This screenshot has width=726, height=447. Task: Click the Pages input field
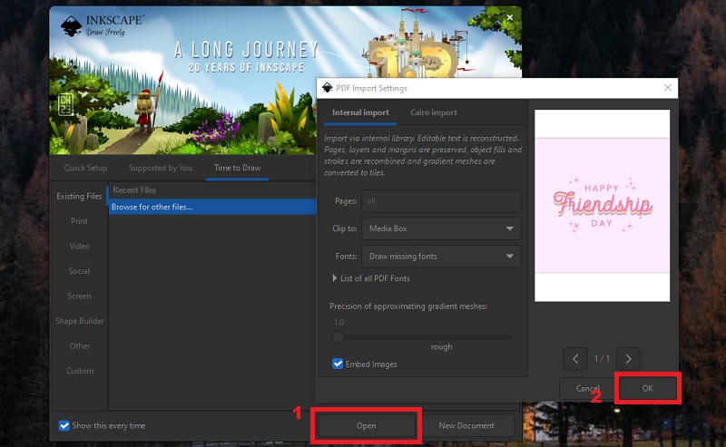[441, 200]
